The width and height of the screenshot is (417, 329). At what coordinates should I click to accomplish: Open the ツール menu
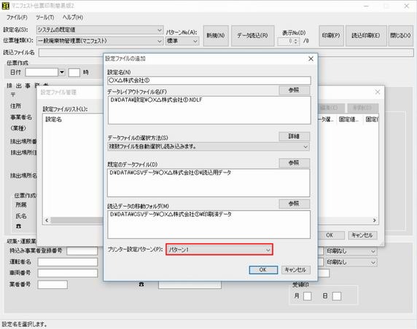pos(45,17)
